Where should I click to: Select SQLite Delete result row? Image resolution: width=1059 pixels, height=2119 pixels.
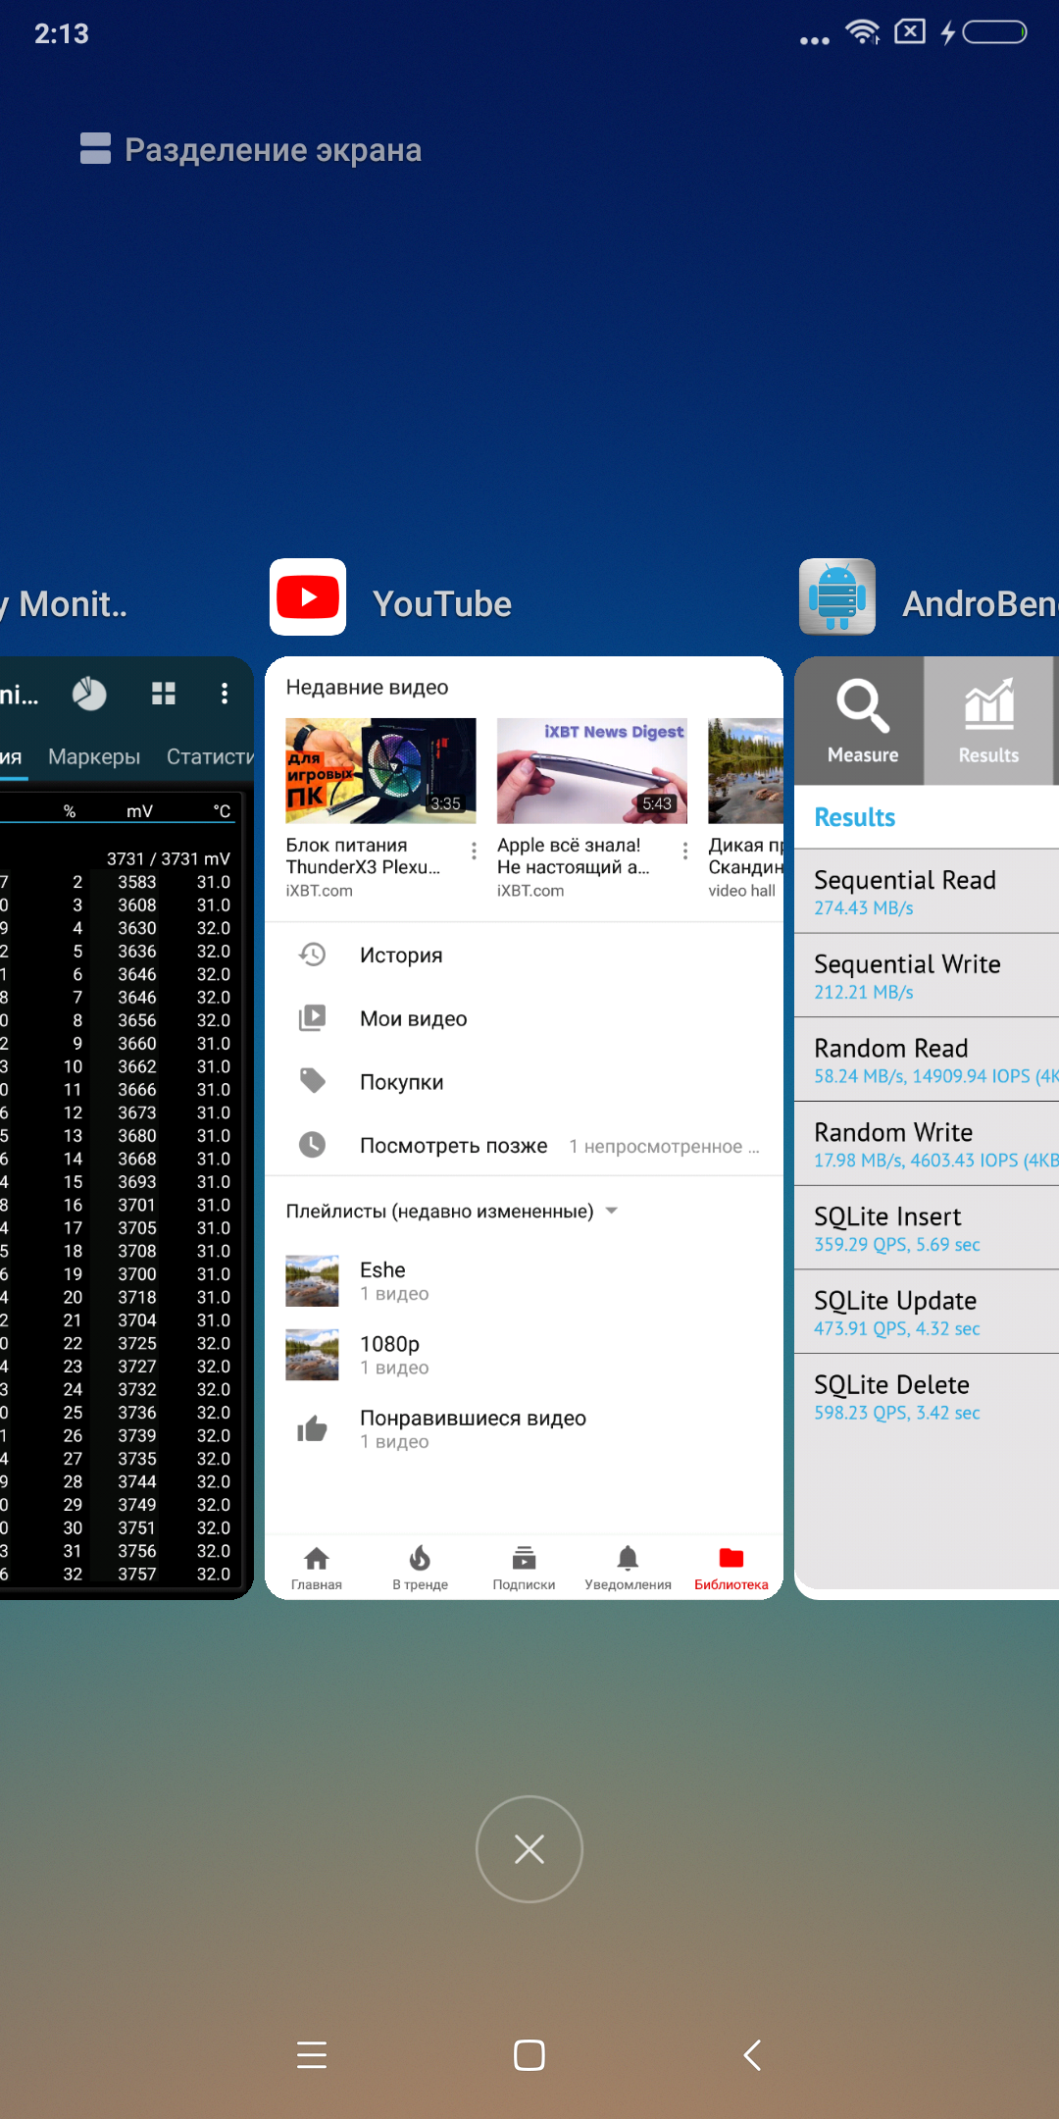click(x=927, y=1397)
